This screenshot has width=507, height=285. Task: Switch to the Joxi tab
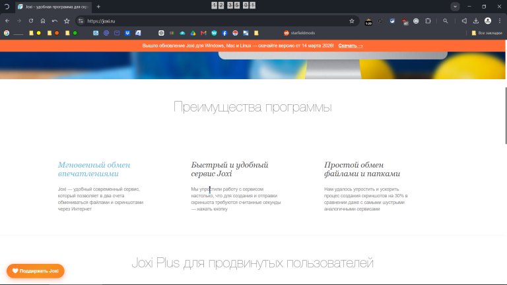click(x=53, y=7)
